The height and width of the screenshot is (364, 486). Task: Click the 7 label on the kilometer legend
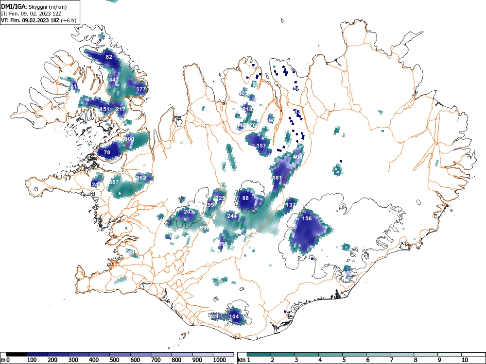point(391,360)
